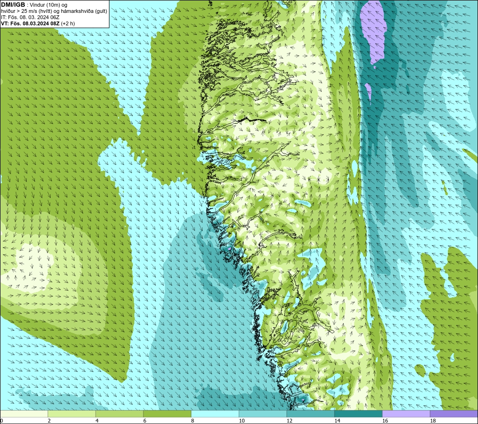The height and width of the screenshot is (424, 478).
Task: Click the 14–16 m/s dark teal swatch
Action: point(358,413)
